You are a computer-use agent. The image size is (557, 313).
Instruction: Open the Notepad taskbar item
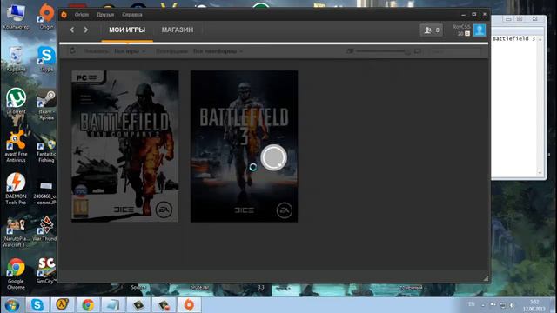pos(113,305)
